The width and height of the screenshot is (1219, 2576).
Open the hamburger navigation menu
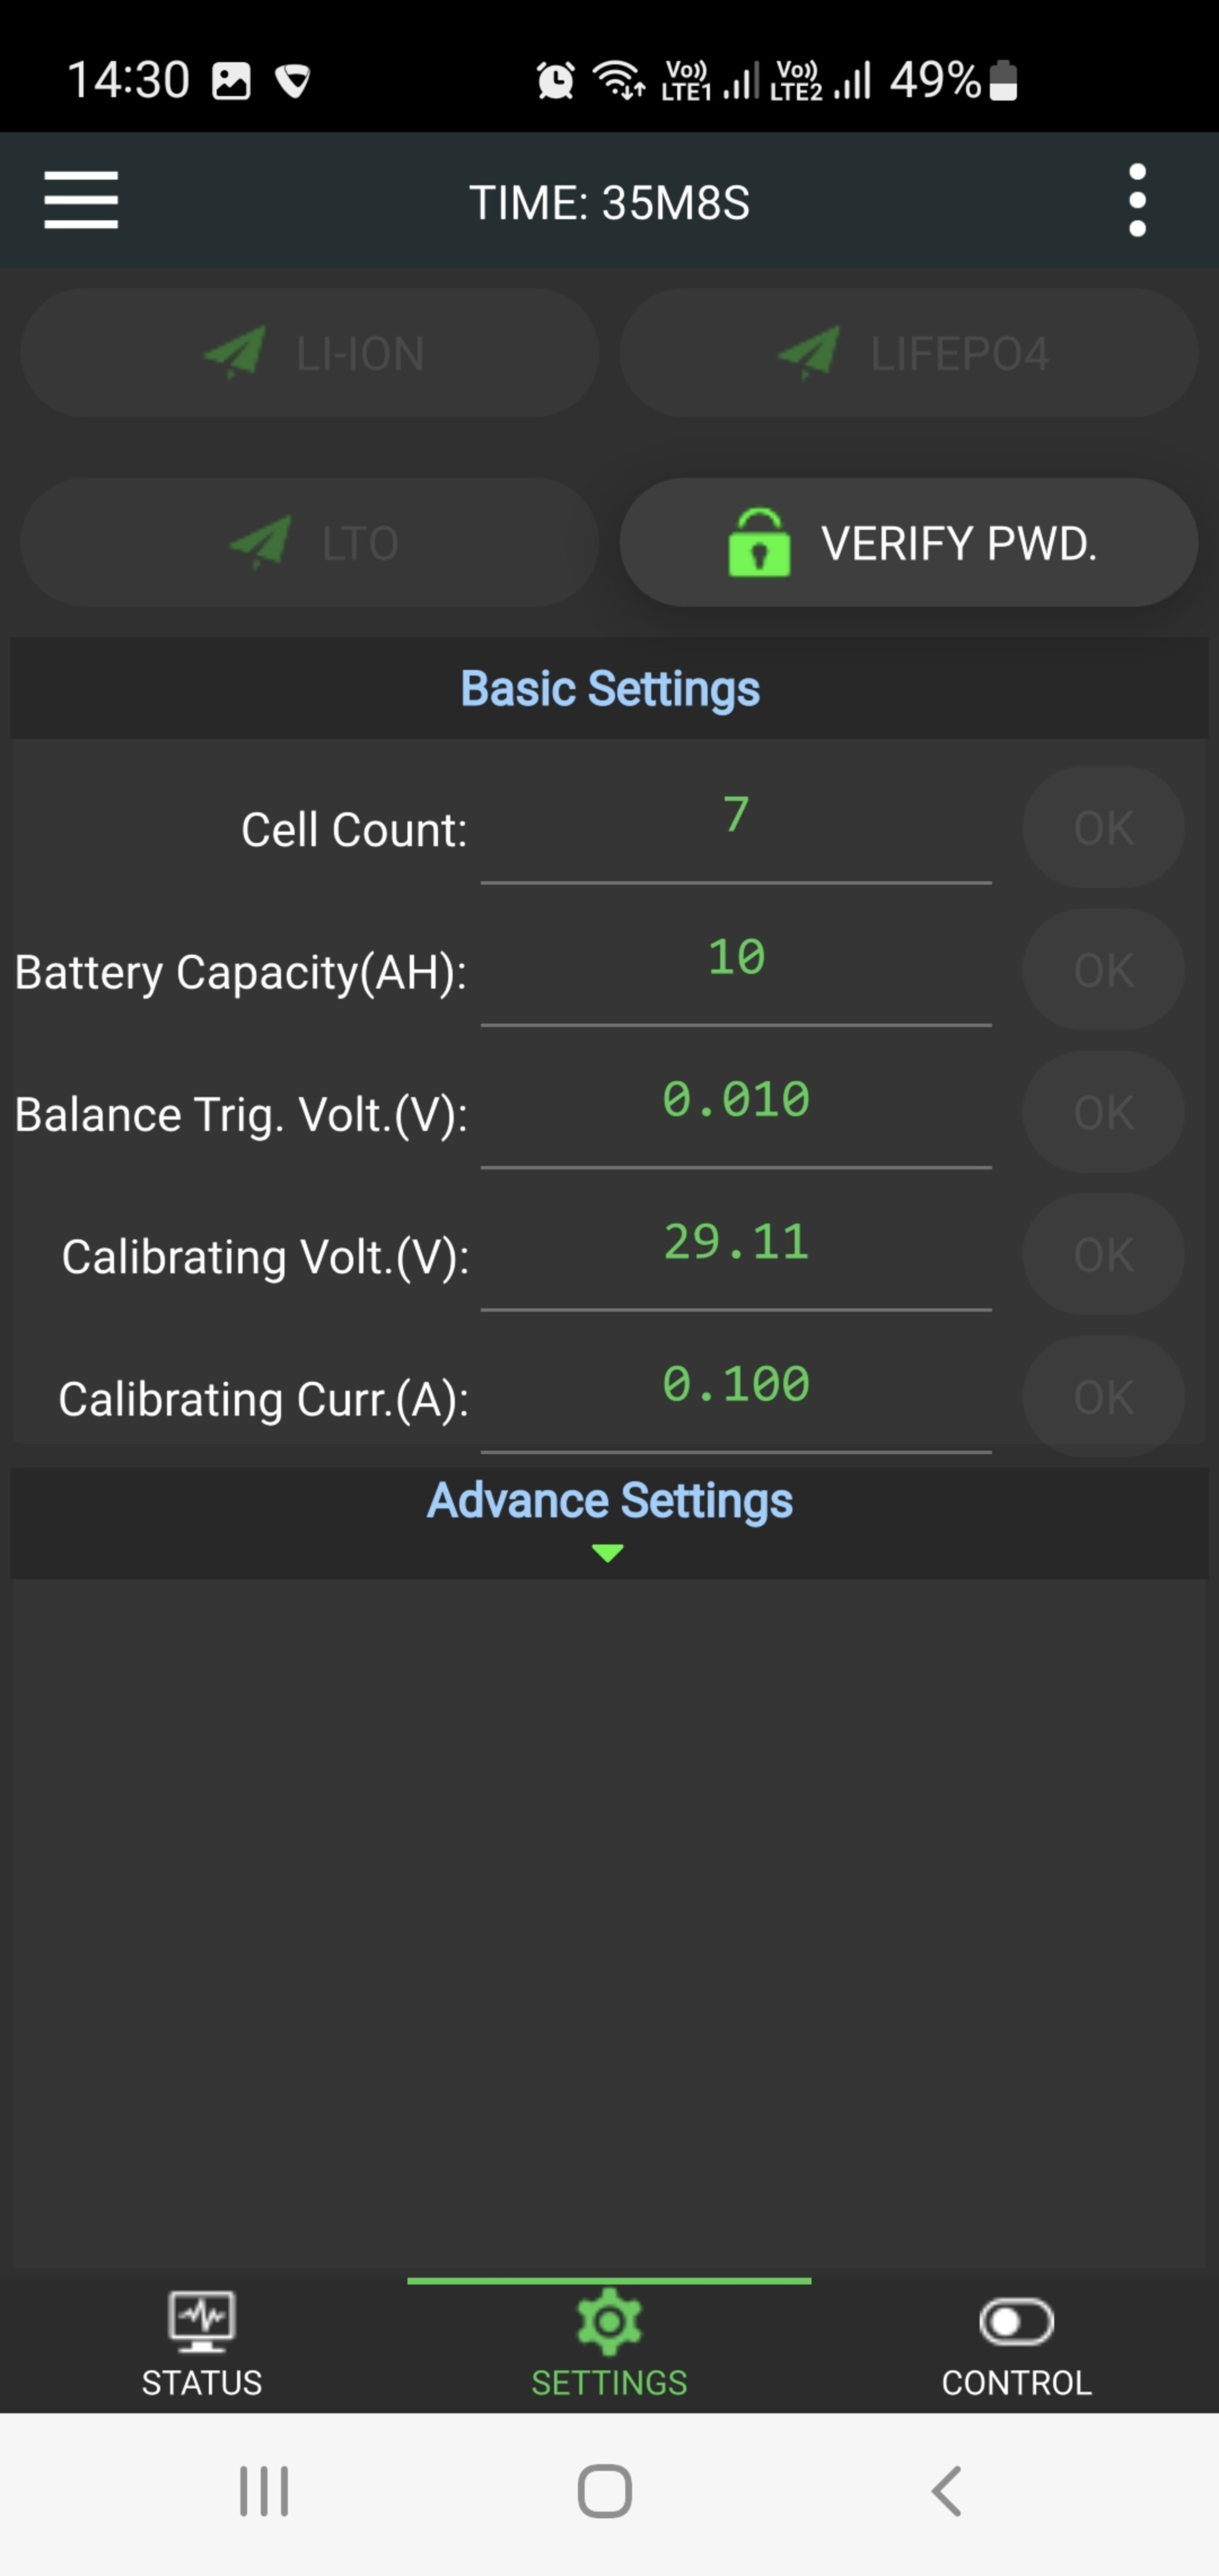[81, 200]
